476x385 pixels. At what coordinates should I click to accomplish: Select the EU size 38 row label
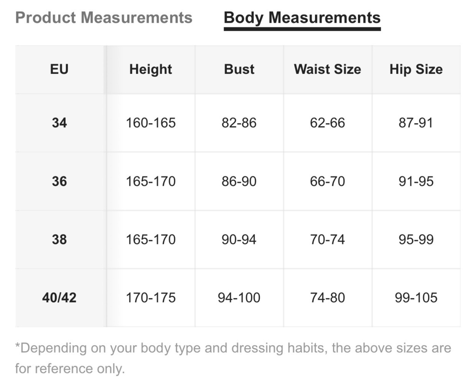tap(59, 240)
